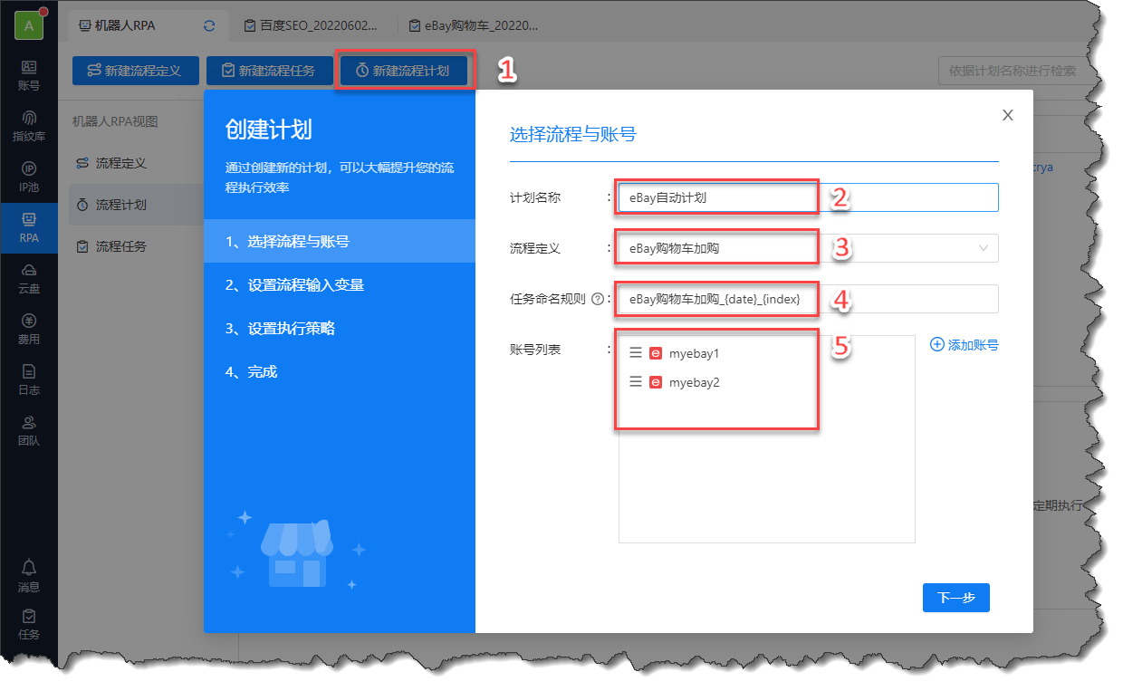Open the 账号 sidebar section

pyautogui.click(x=29, y=74)
